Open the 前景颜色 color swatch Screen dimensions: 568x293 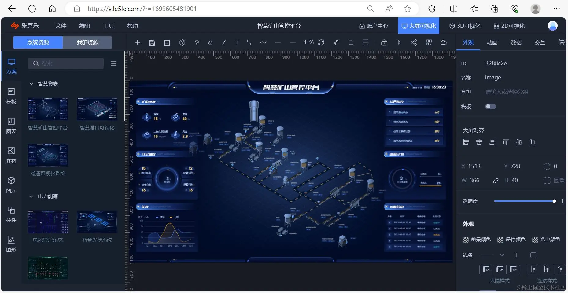click(466, 240)
